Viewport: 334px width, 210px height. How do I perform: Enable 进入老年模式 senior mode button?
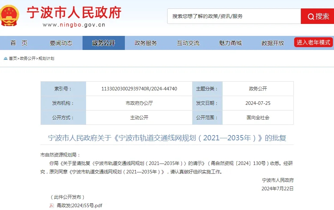coord(313,42)
